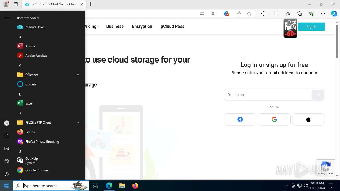Open Firefox Private Browsing

coord(48,141)
